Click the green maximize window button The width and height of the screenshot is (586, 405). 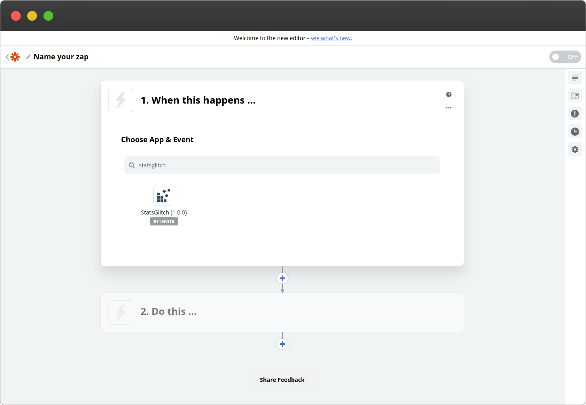pos(48,16)
